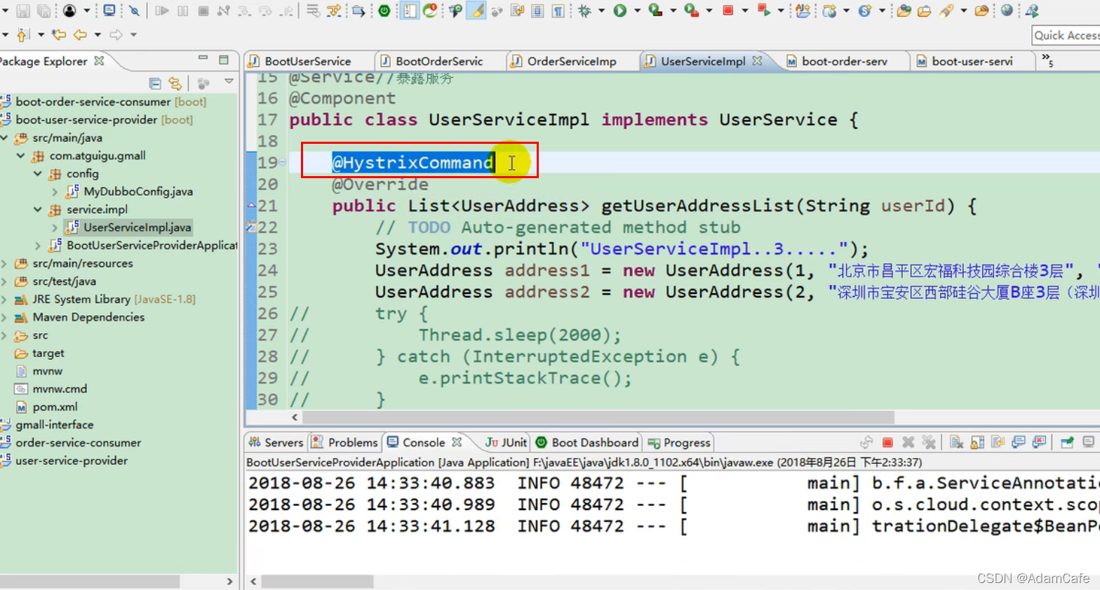The width and height of the screenshot is (1100, 590).
Task: Click the Skip All Breakpoints icon
Action: pyautogui.click(x=134, y=11)
